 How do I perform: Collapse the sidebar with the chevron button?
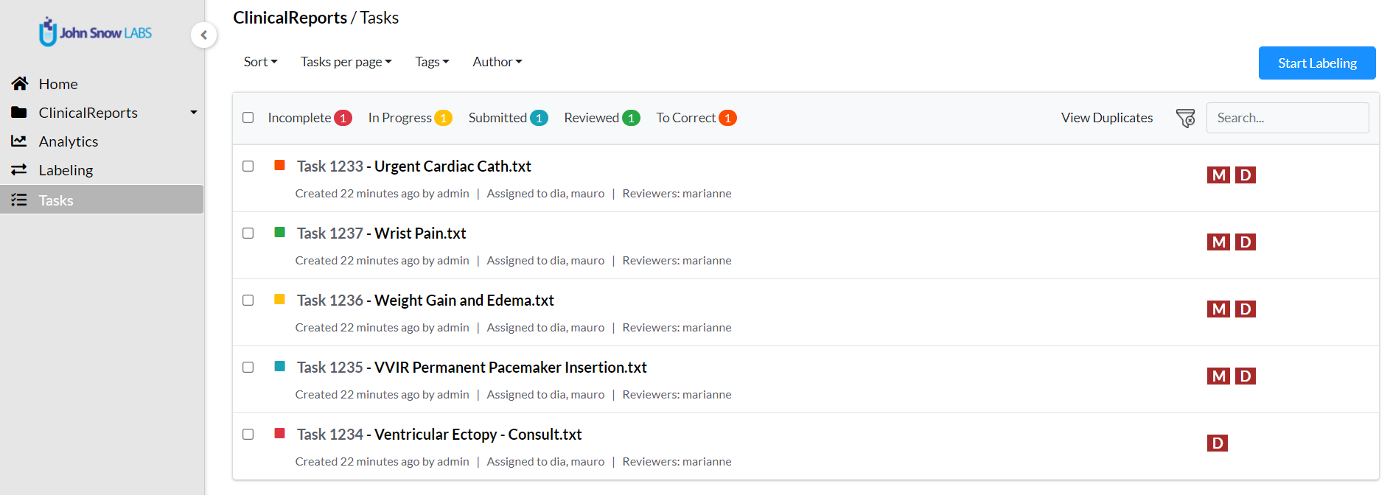(203, 35)
